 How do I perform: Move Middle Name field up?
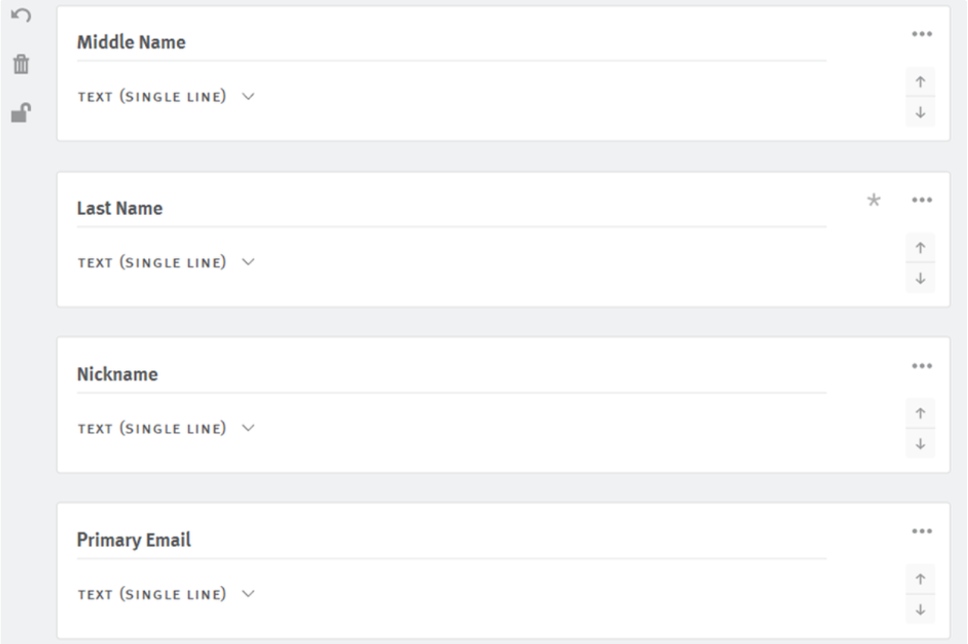[x=920, y=82]
